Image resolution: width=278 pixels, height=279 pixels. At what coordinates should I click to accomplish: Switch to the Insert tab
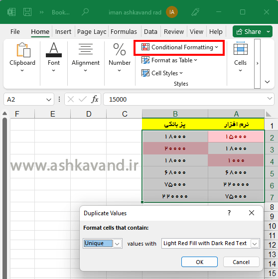pos(63,32)
